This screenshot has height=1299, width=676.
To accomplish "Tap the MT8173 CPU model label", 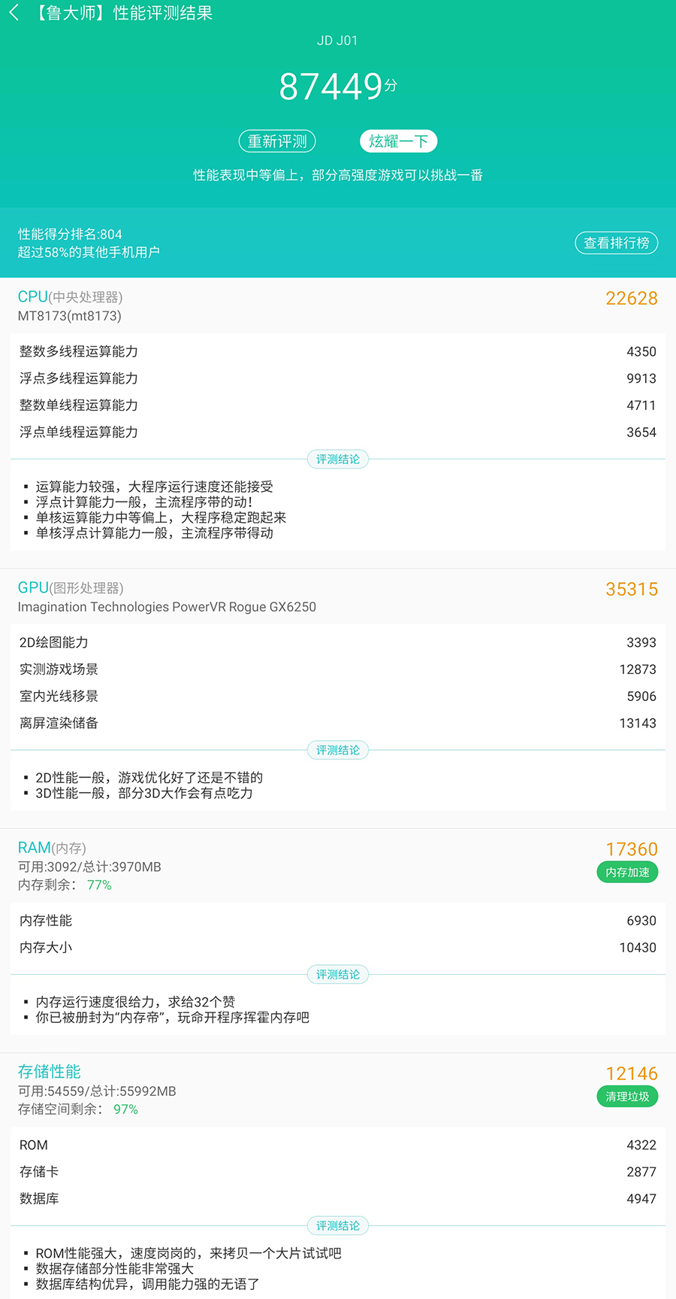I will tap(68, 316).
